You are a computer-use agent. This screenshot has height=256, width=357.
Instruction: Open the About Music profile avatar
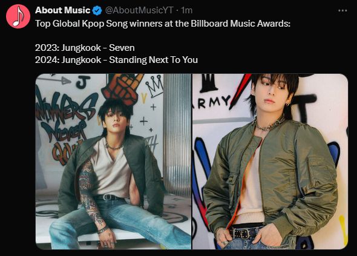(18, 16)
